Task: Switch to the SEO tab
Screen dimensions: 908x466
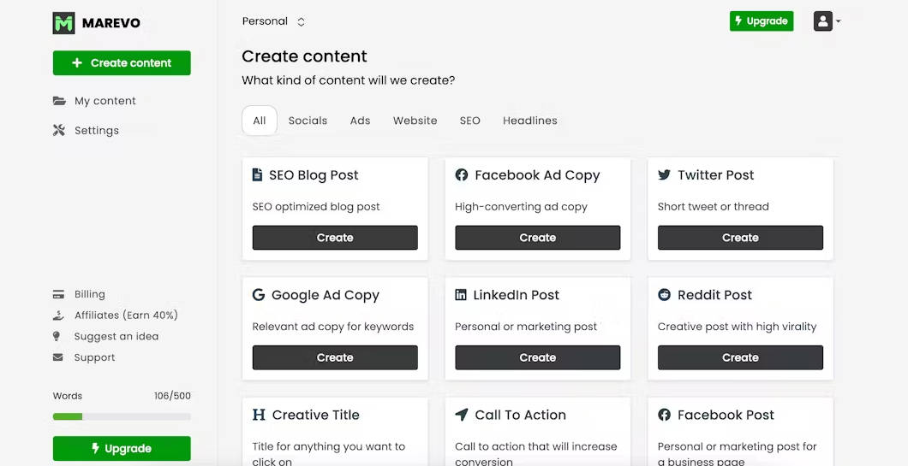Action: click(x=469, y=121)
